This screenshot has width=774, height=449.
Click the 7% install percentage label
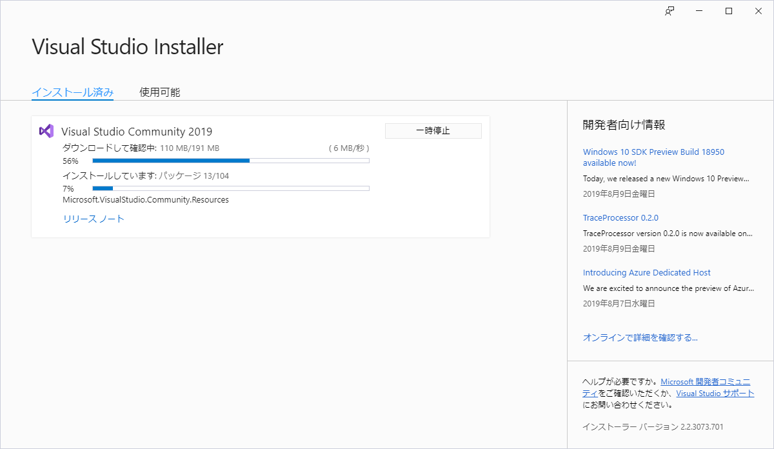(68, 189)
